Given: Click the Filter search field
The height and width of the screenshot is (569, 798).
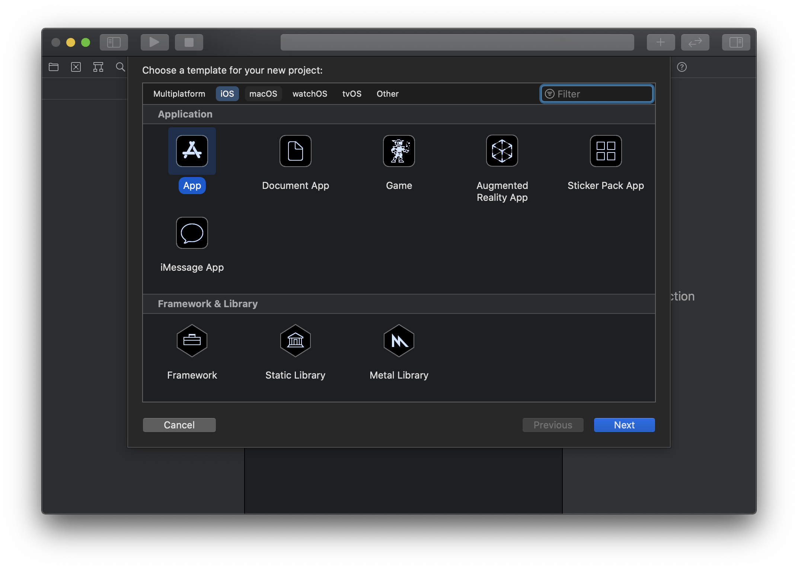Looking at the screenshot, I should 596,94.
